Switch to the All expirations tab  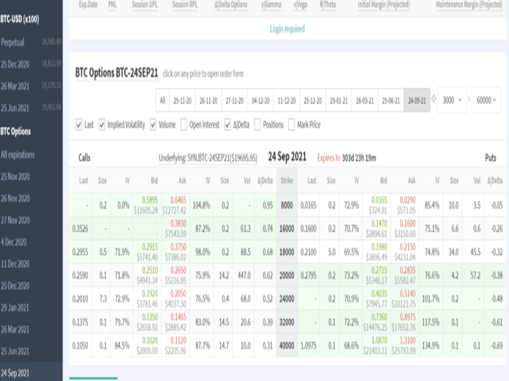162,100
